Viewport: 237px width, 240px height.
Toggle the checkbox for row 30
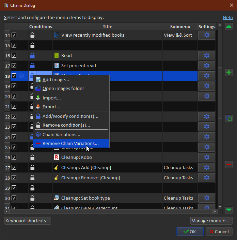click(14, 198)
